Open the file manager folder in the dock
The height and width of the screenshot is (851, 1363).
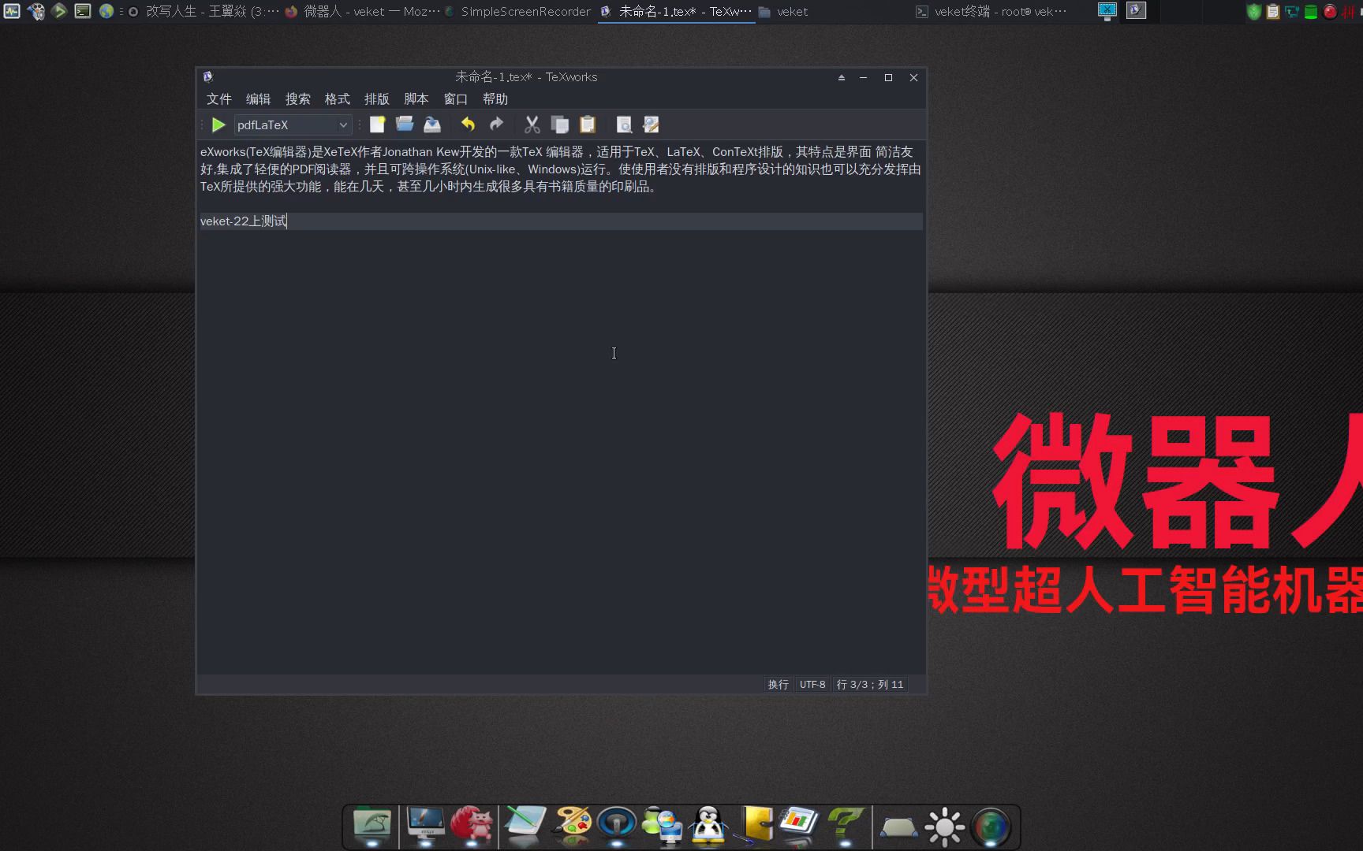click(372, 825)
